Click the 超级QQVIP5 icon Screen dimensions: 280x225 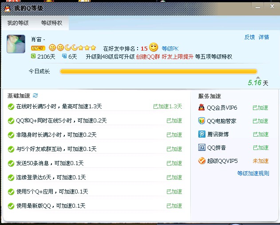point(202,161)
